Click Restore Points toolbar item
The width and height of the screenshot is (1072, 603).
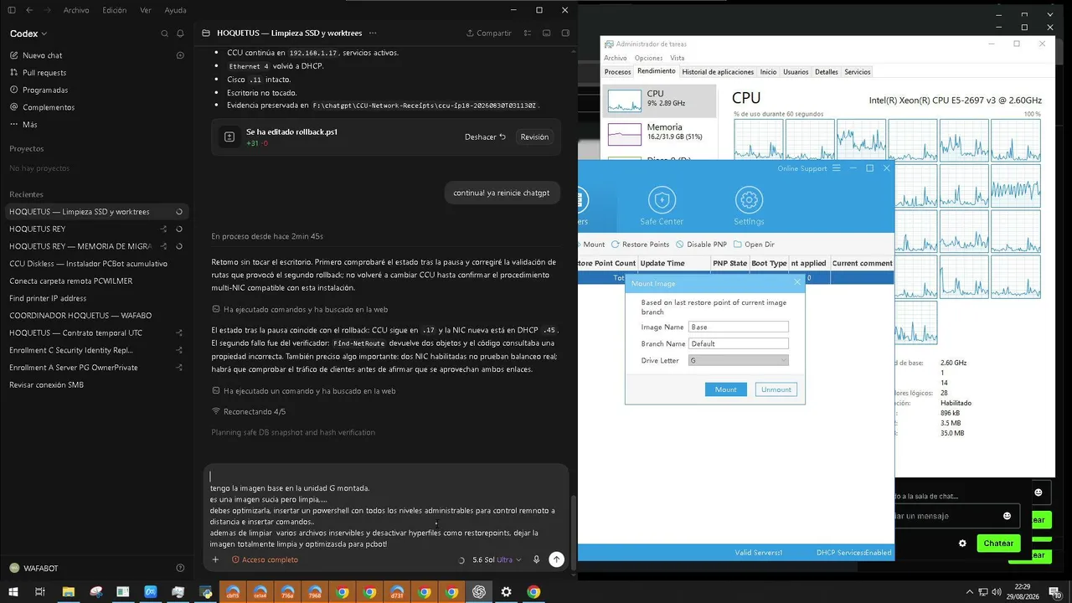coord(640,245)
